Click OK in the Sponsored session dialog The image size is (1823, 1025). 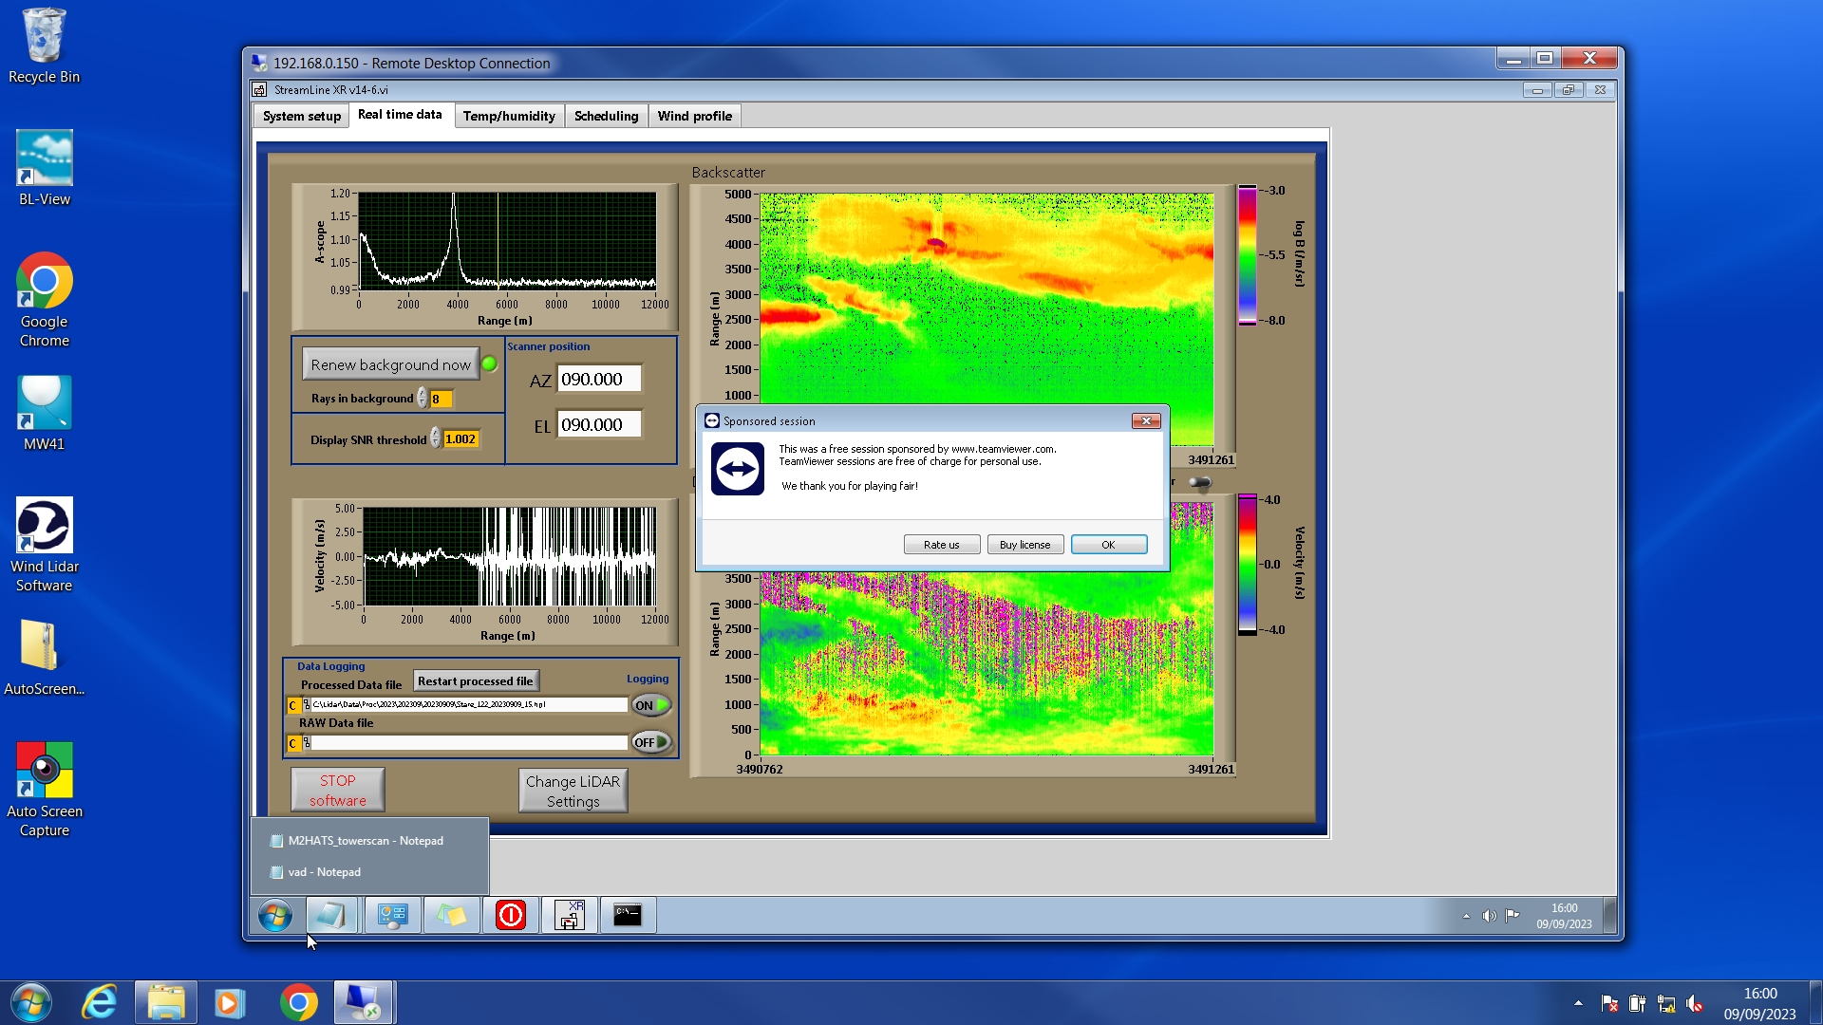pyautogui.click(x=1108, y=545)
